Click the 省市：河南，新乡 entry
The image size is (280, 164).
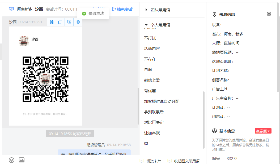pos(227,34)
